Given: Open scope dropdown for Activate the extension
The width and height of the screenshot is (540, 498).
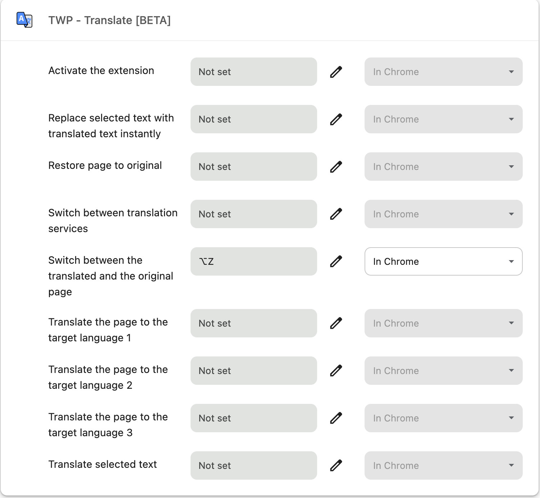Looking at the screenshot, I should click(x=443, y=72).
